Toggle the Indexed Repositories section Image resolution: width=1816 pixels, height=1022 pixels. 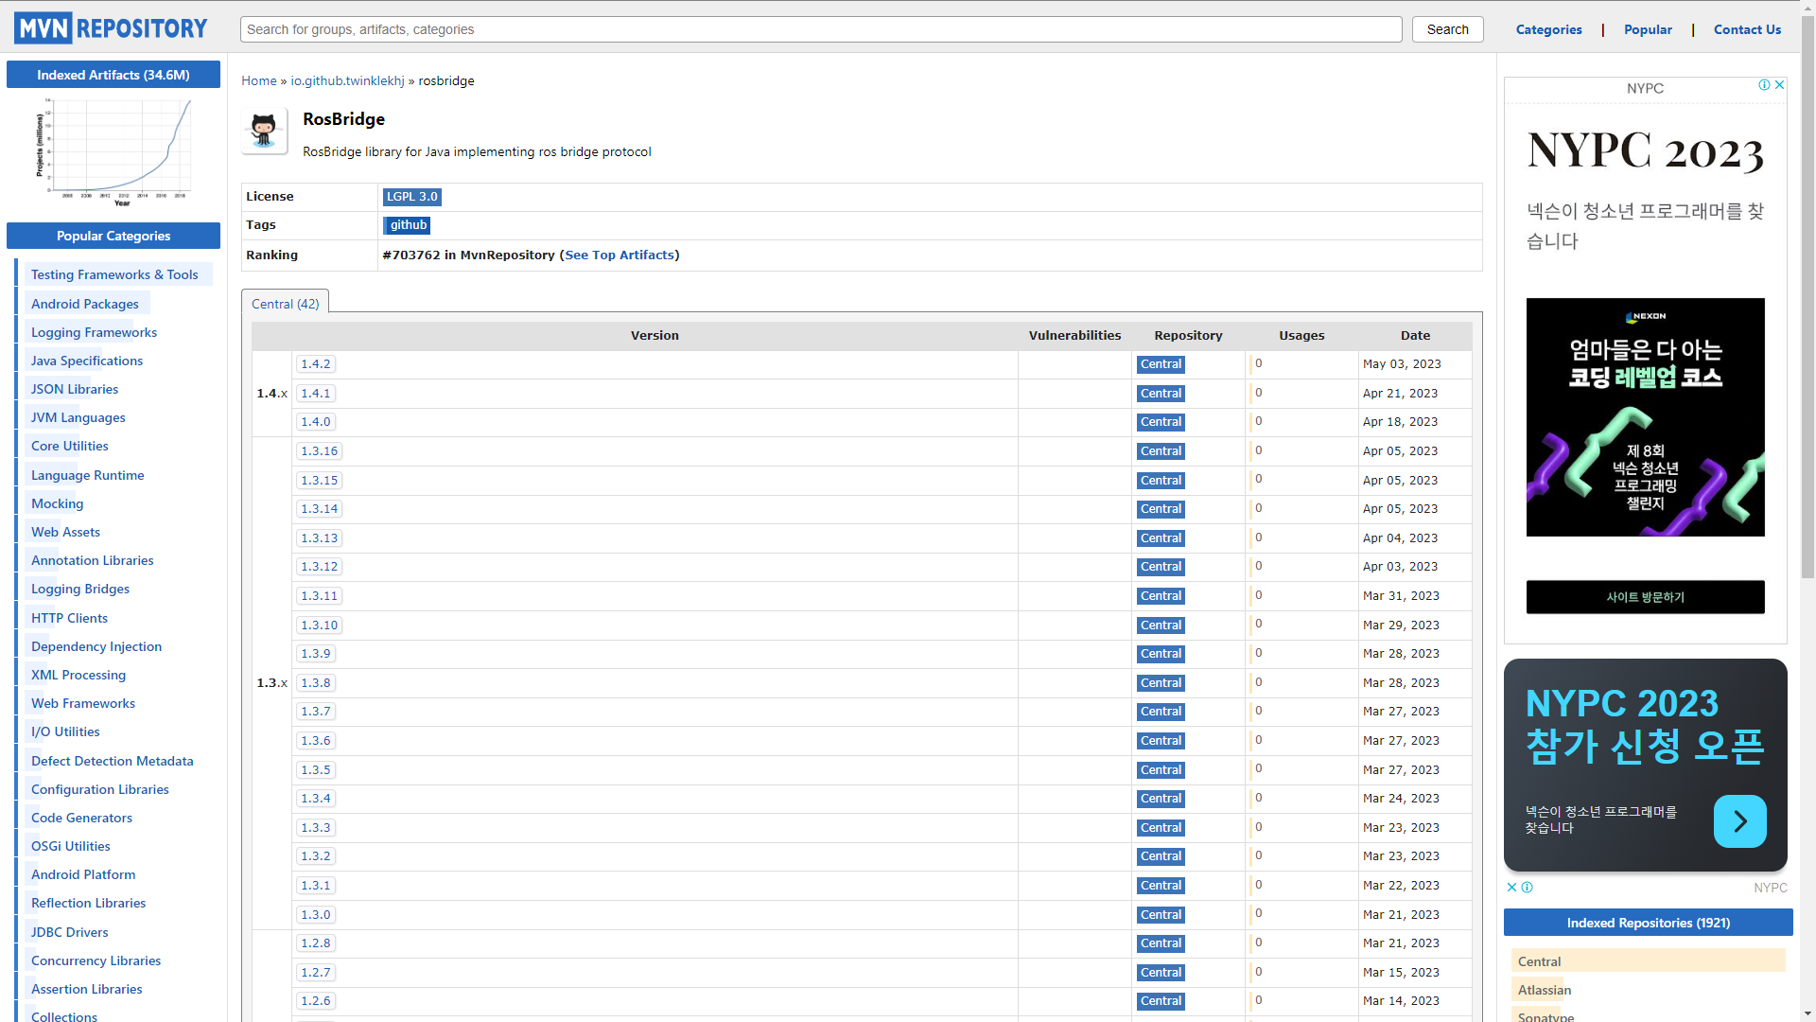(x=1647, y=923)
